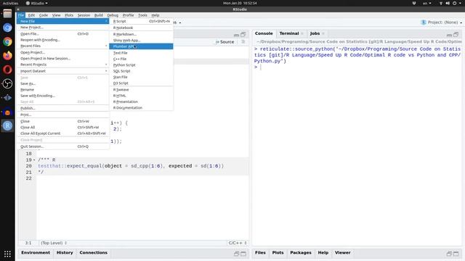Choose C++ File in submenu

(x=141, y=59)
